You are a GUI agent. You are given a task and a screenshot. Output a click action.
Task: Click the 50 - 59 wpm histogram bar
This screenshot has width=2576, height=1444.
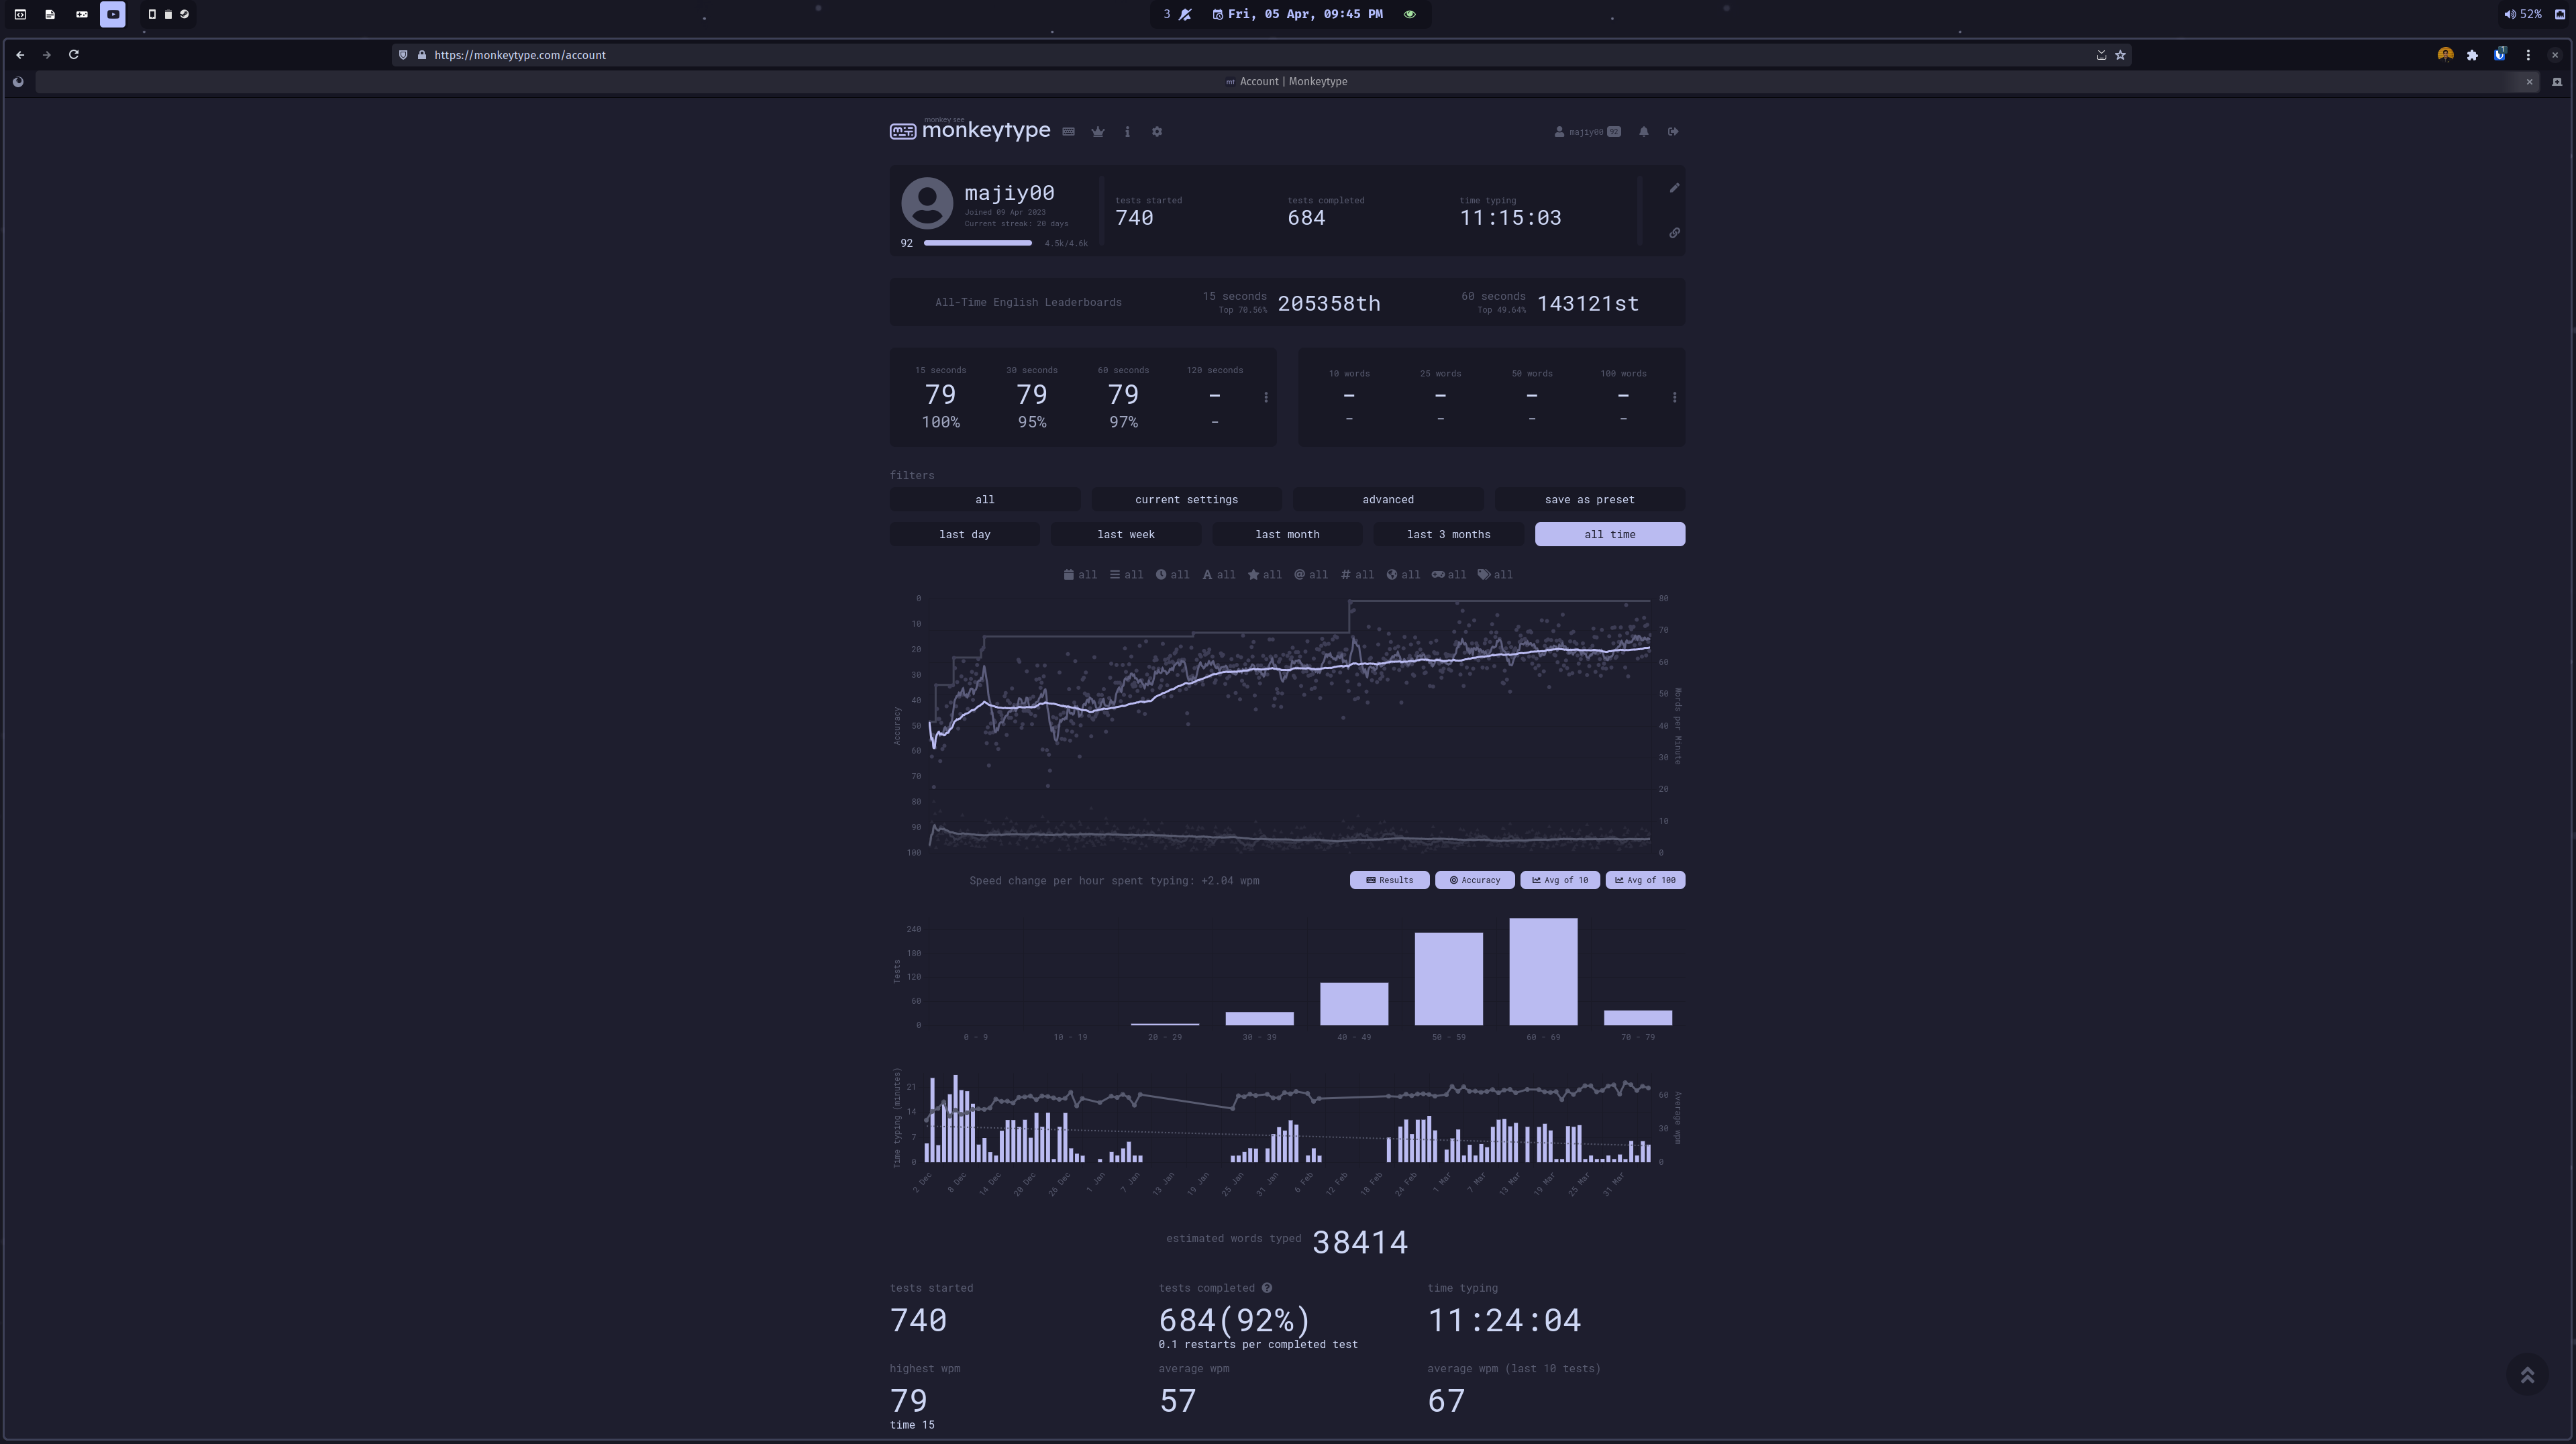[x=1448, y=979]
